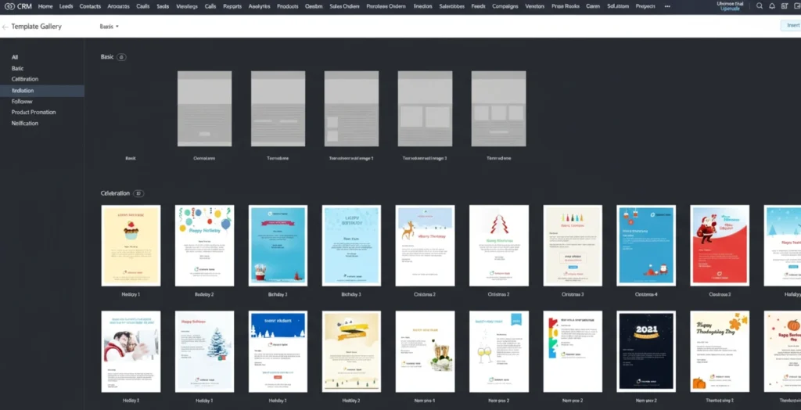Open the category dropdown in the header
Screen dimensions: 801x410
[x=110, y=27]
